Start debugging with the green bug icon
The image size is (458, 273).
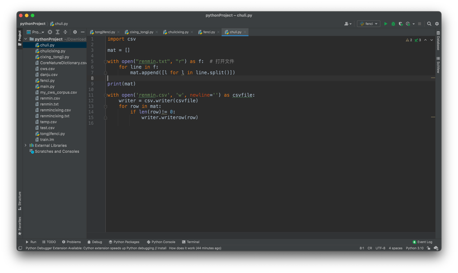(x=393, y=24)
